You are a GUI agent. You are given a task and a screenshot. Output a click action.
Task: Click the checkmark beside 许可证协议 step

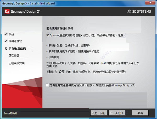(6, 41)
